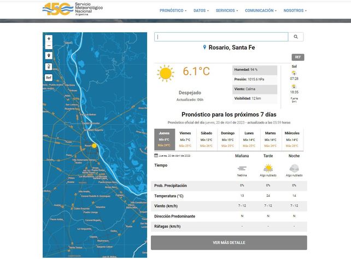The height and width of the screenshot is (259, 351).
Task: Click the yellow Rosario marker on map
Action: (94, 145)
